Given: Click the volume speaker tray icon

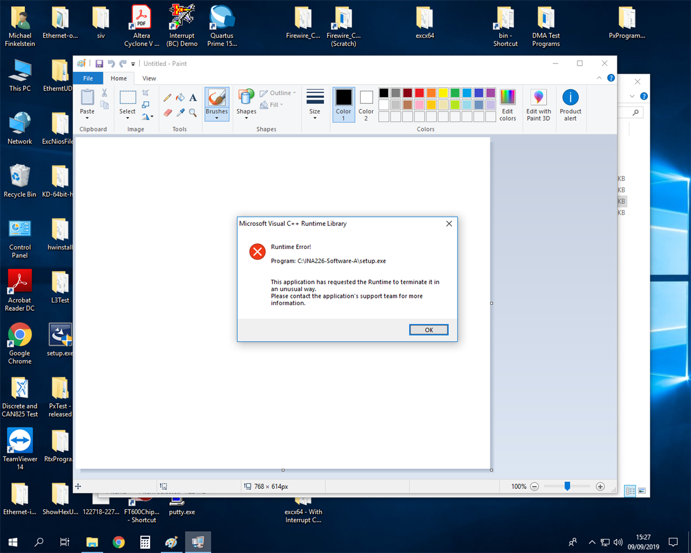Looking at the screenshot, I should pos(618,542).
